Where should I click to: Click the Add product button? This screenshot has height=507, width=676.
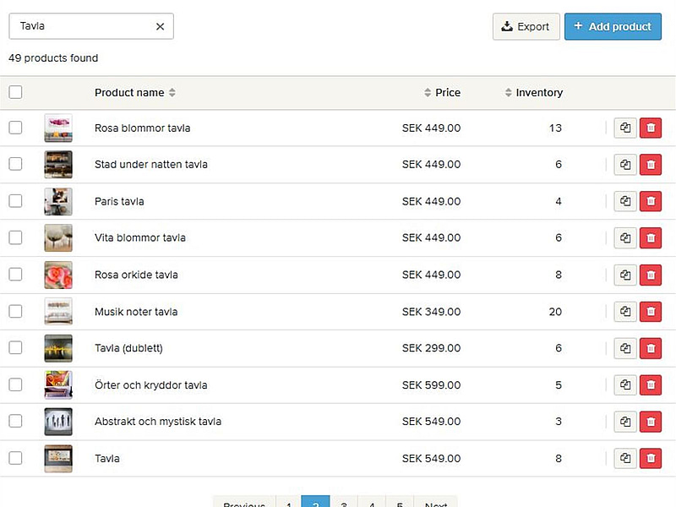[613, 26]
